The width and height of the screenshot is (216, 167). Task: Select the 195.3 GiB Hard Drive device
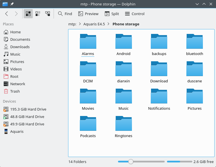[x=28, y=109]
